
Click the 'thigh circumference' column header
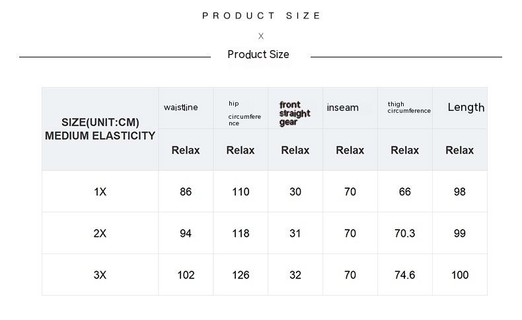(409, 108)
